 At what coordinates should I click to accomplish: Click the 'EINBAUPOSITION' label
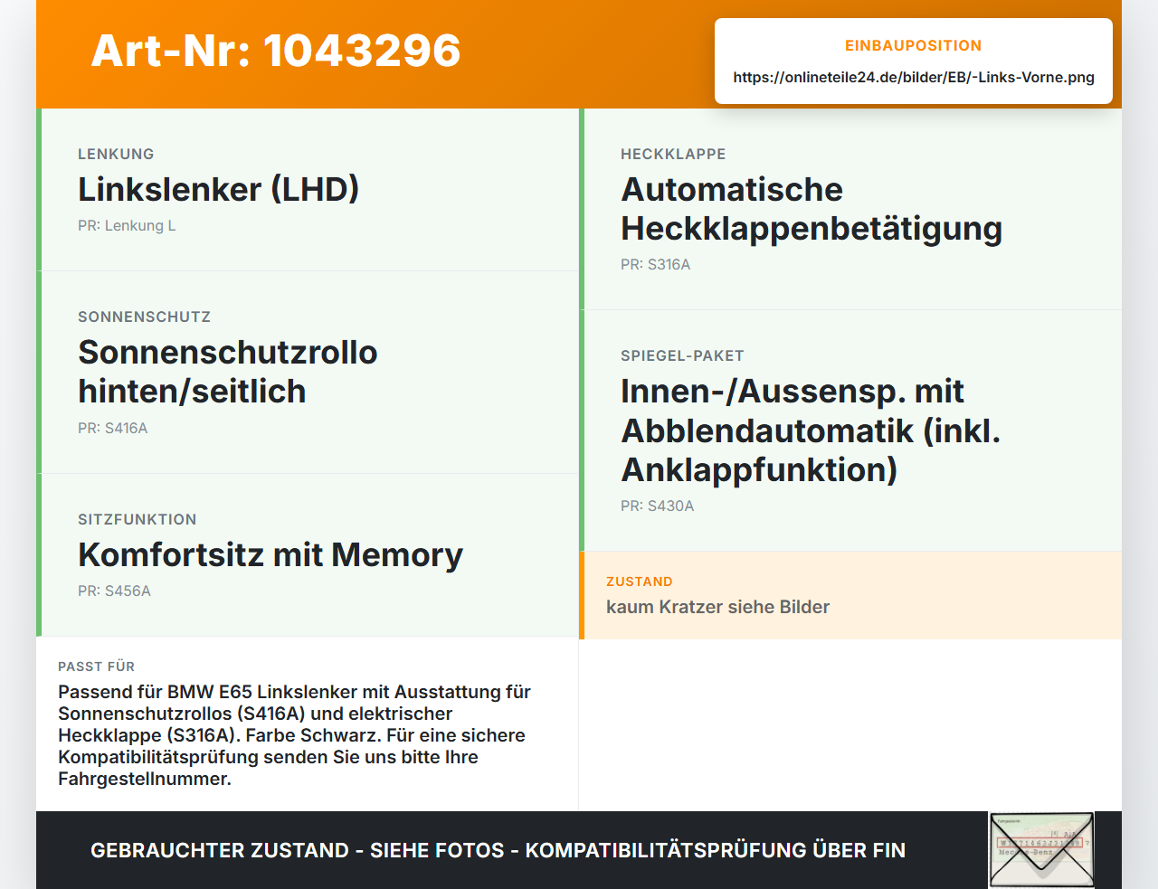click(914, 46)
